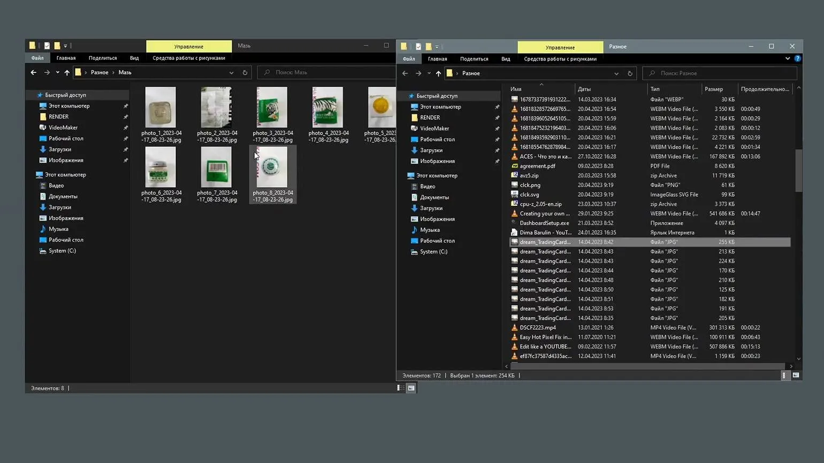Click the Back arrow in the Мазь window
824x463 pixels.
[x=34, y=72]
